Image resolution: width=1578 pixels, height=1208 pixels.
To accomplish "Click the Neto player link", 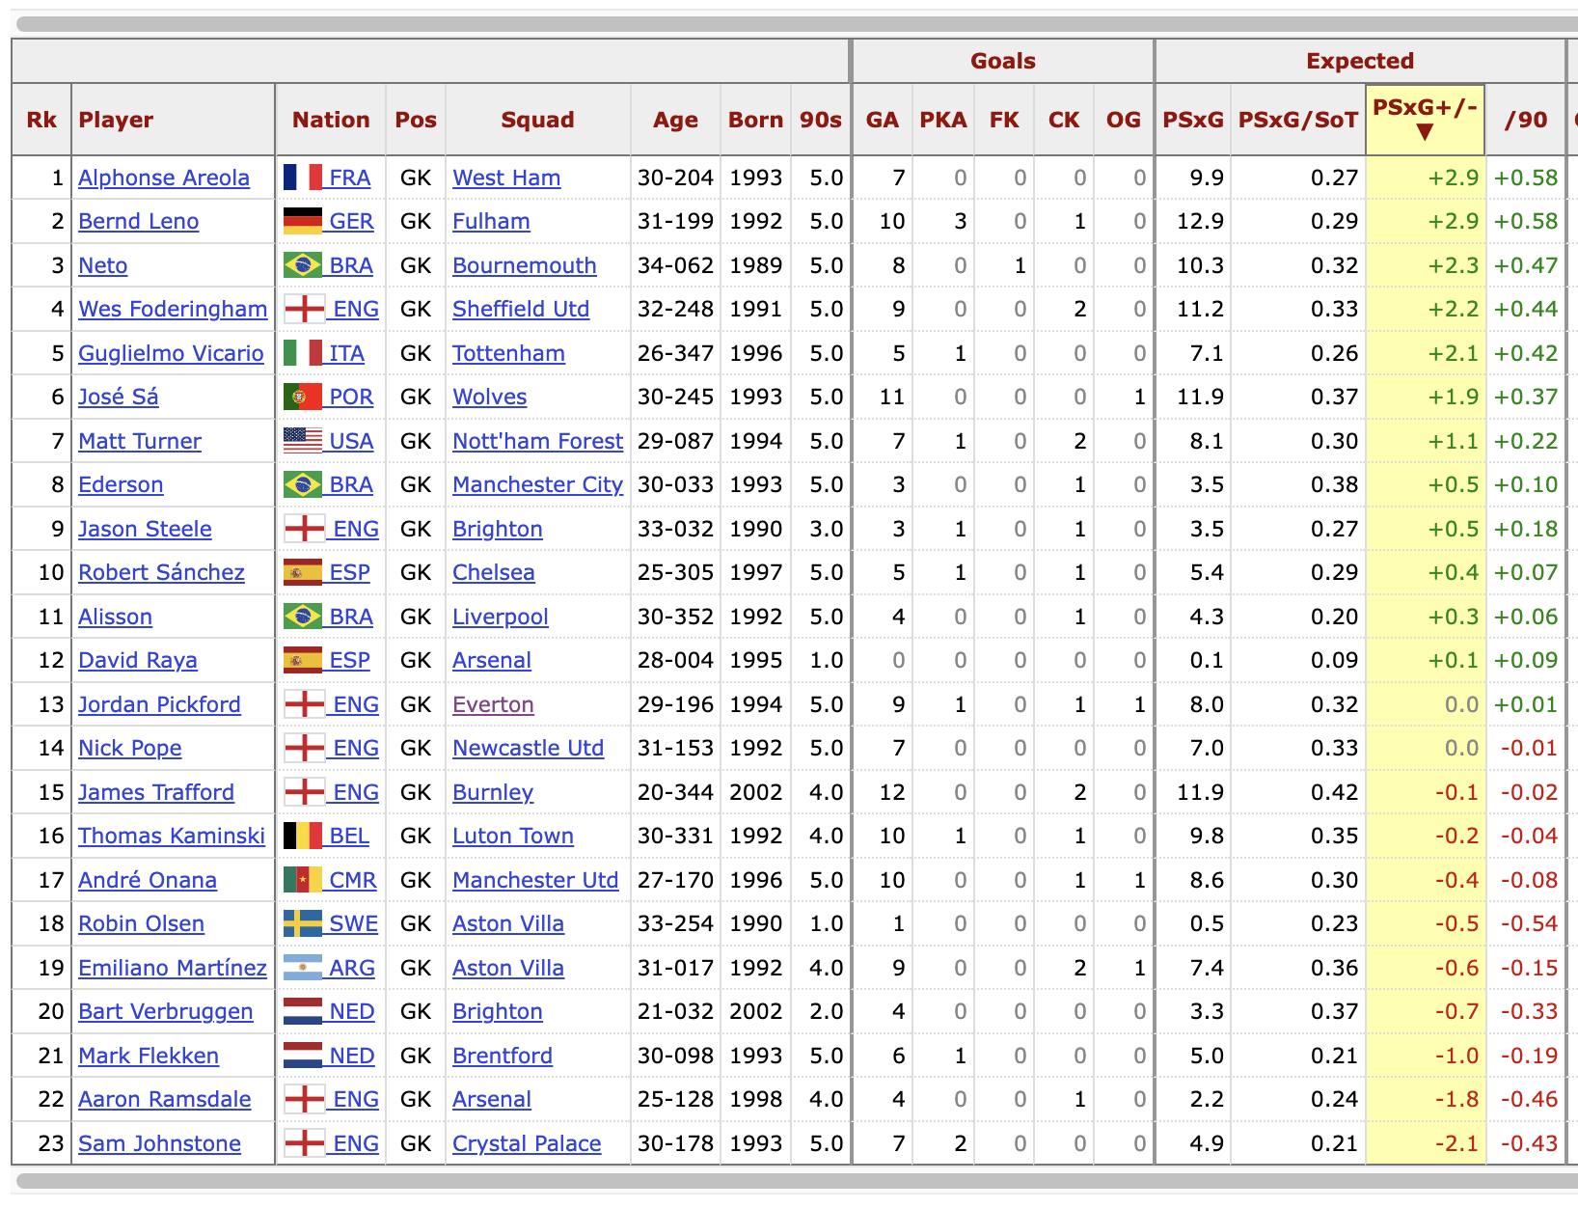I will pyautogui.click(x=103, y=265).
